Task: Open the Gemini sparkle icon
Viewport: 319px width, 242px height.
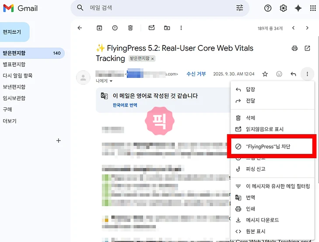Action: point(298,8)
